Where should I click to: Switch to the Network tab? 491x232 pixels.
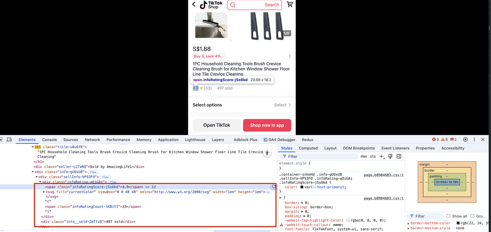(92, 140)
